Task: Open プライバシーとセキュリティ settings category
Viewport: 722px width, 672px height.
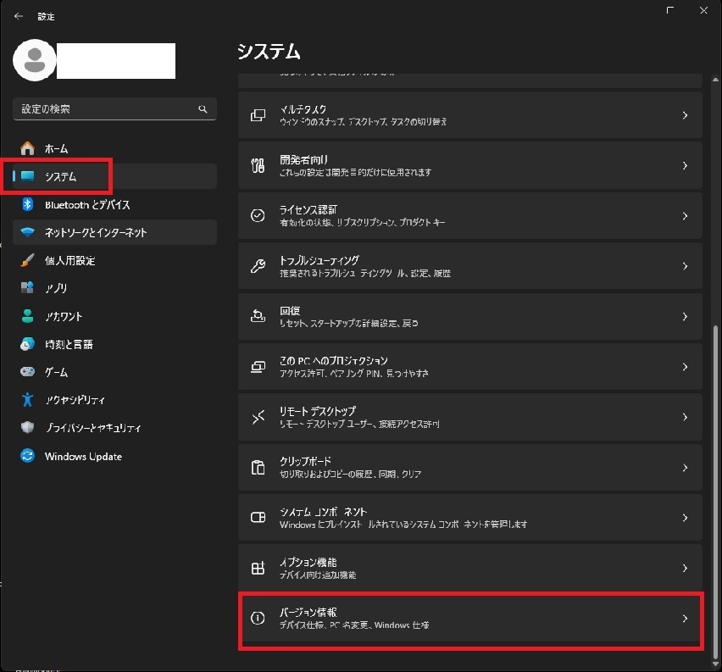Action: 114,428
